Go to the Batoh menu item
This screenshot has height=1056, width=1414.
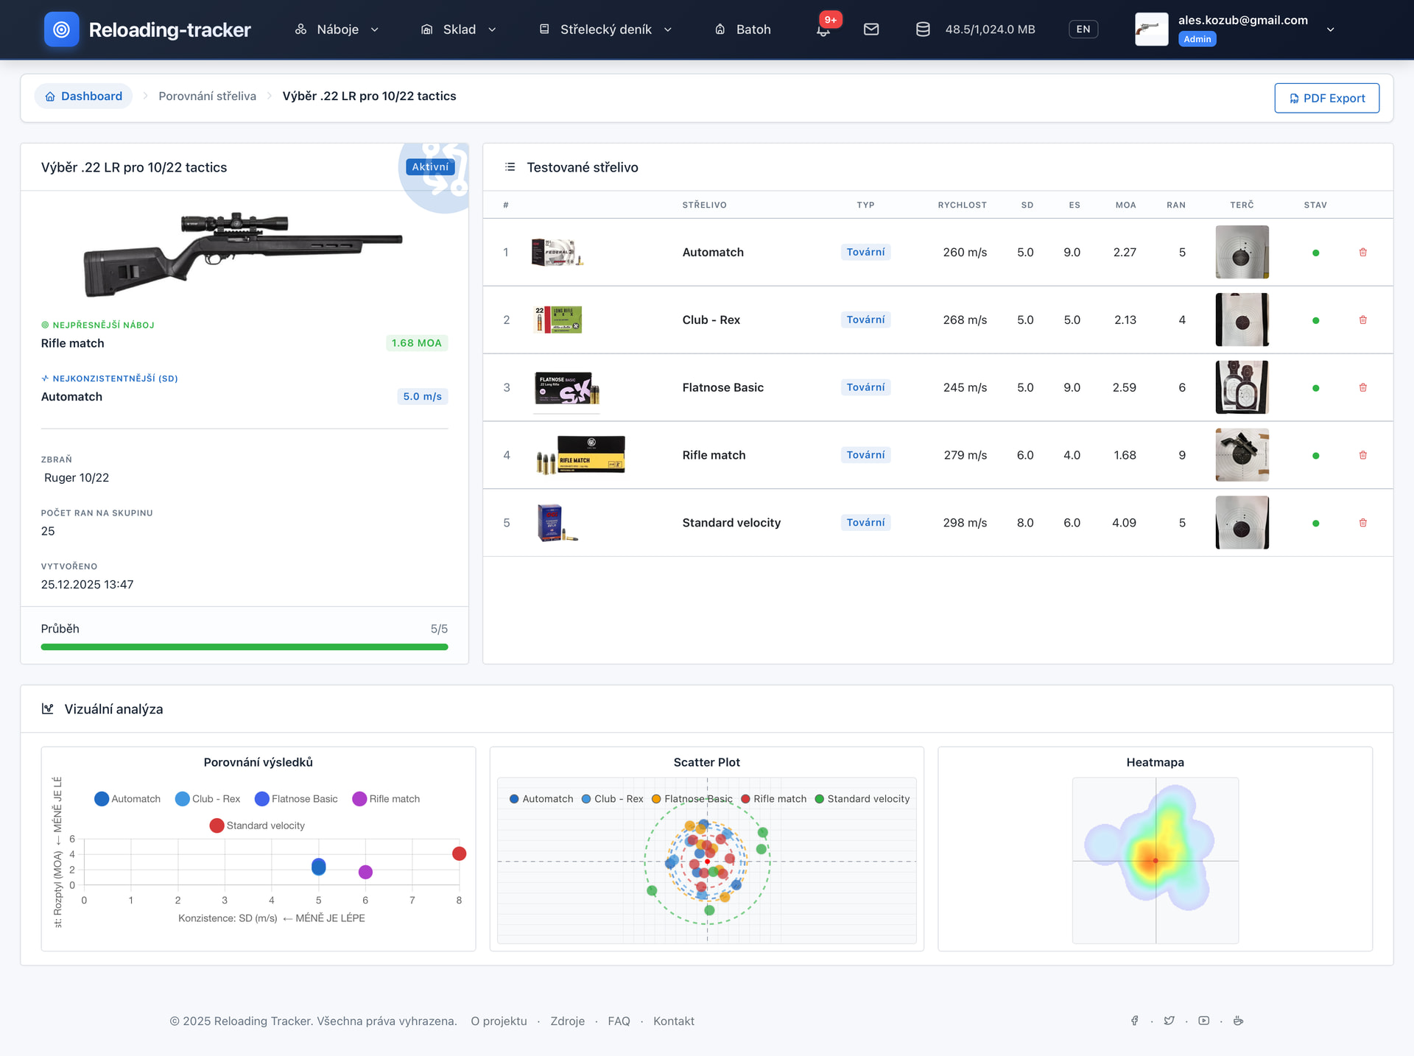point(743,29)
